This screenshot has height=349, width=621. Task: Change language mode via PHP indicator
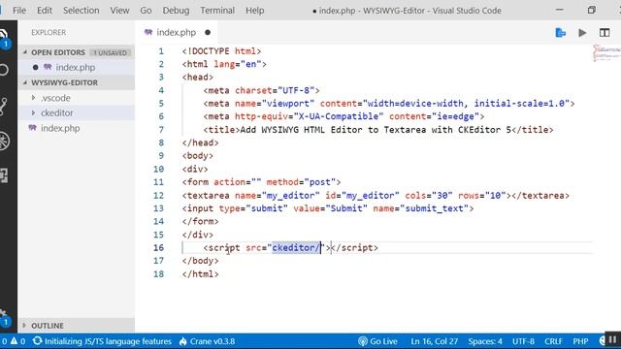[580, 341]
